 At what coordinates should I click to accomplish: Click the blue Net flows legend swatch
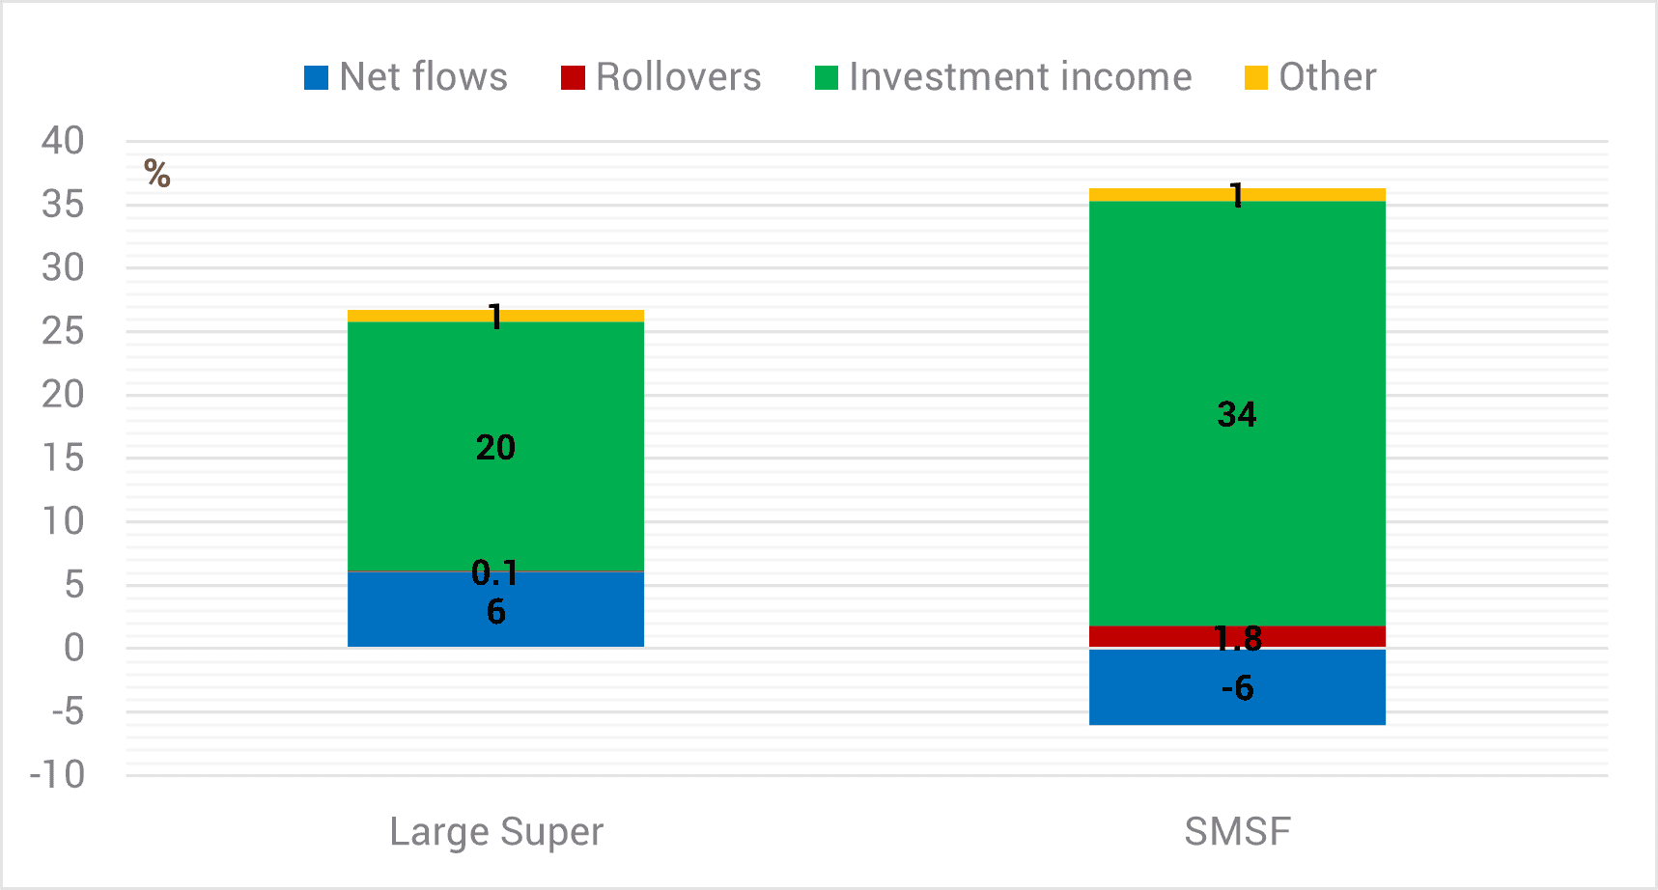coord(316,77)
